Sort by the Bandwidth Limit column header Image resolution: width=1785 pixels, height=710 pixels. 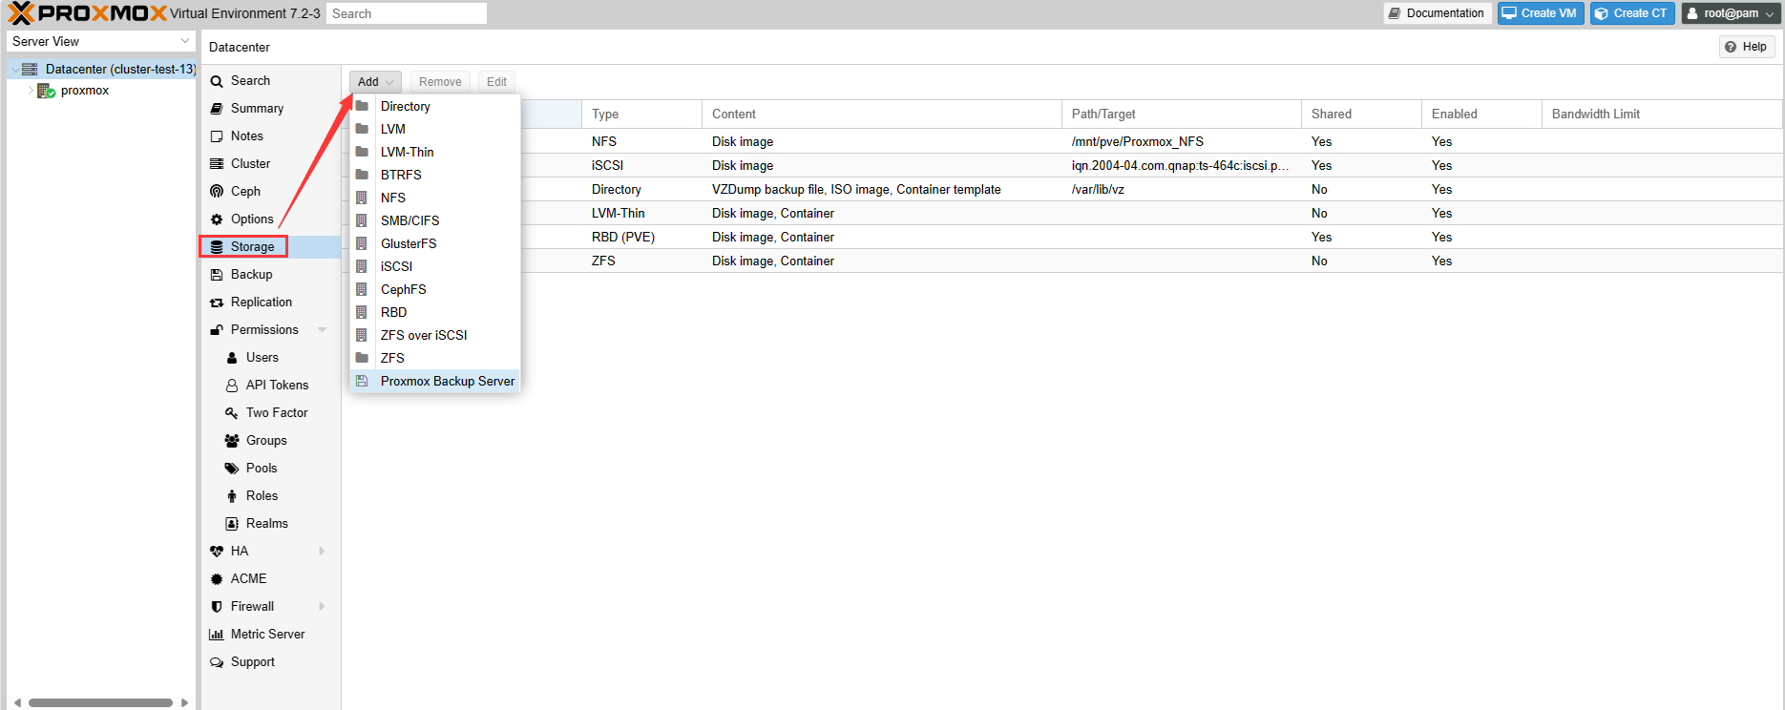coord(1662,114)
